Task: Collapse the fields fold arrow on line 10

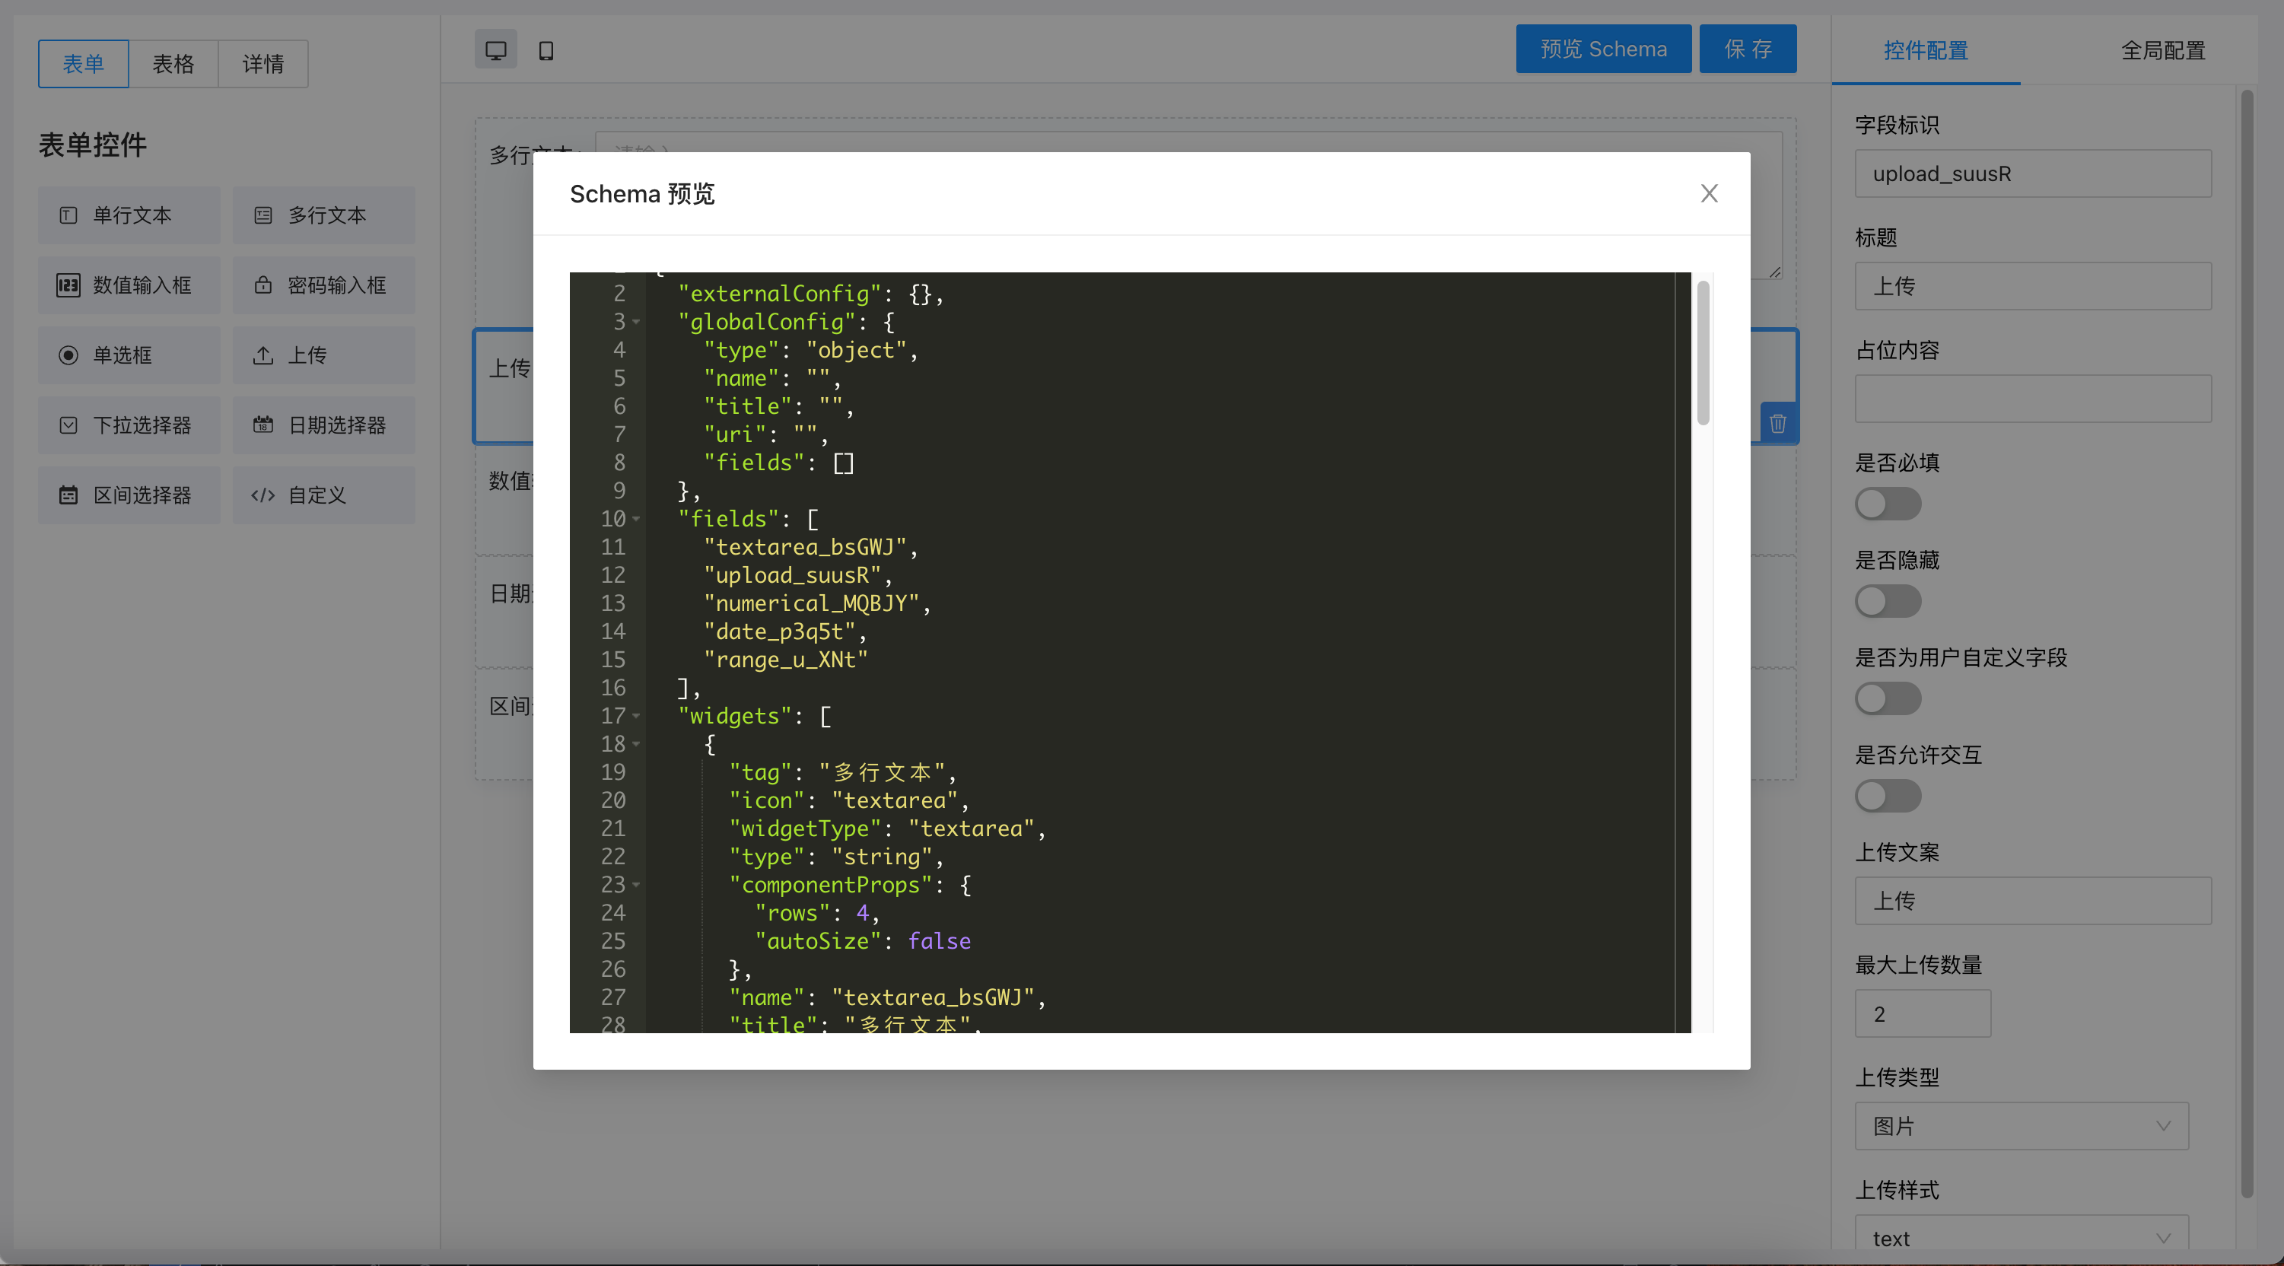Action: (637, 519)
